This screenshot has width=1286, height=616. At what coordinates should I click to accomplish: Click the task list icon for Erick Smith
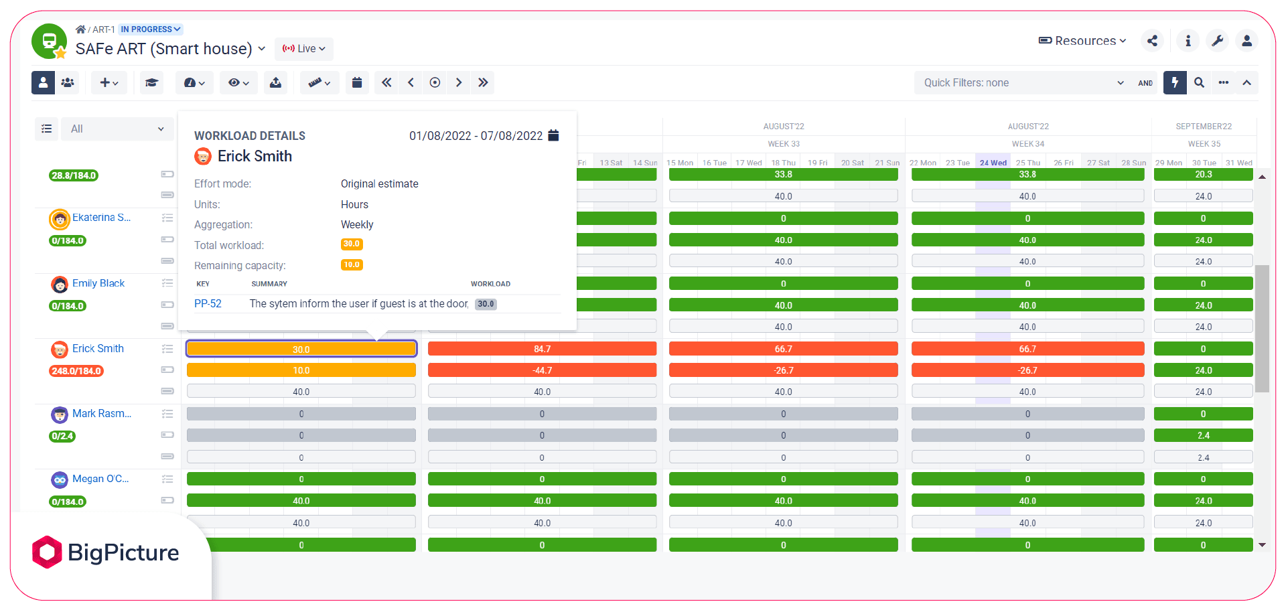(x=167, y=348)
